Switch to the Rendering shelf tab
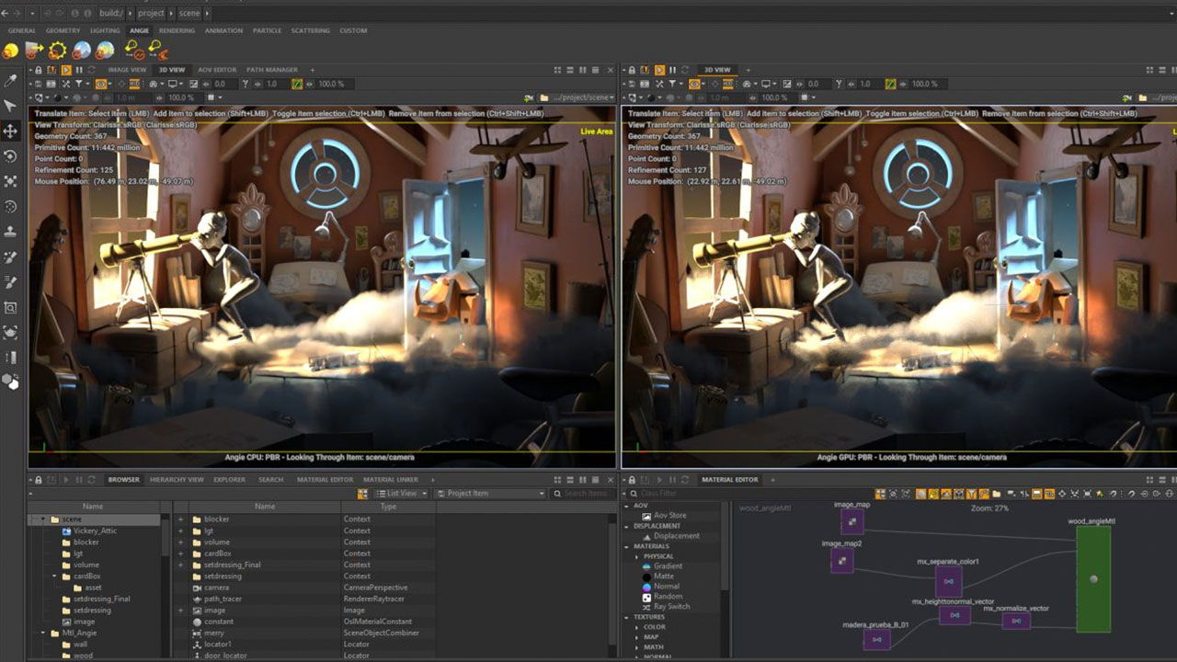Viewport: 1177px width, 662px height. (177, 30)
